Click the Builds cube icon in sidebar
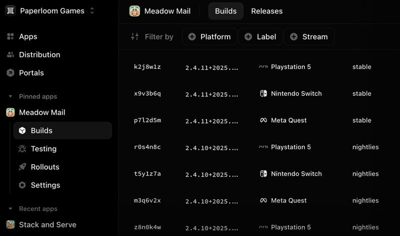 [x=22, y=131]
